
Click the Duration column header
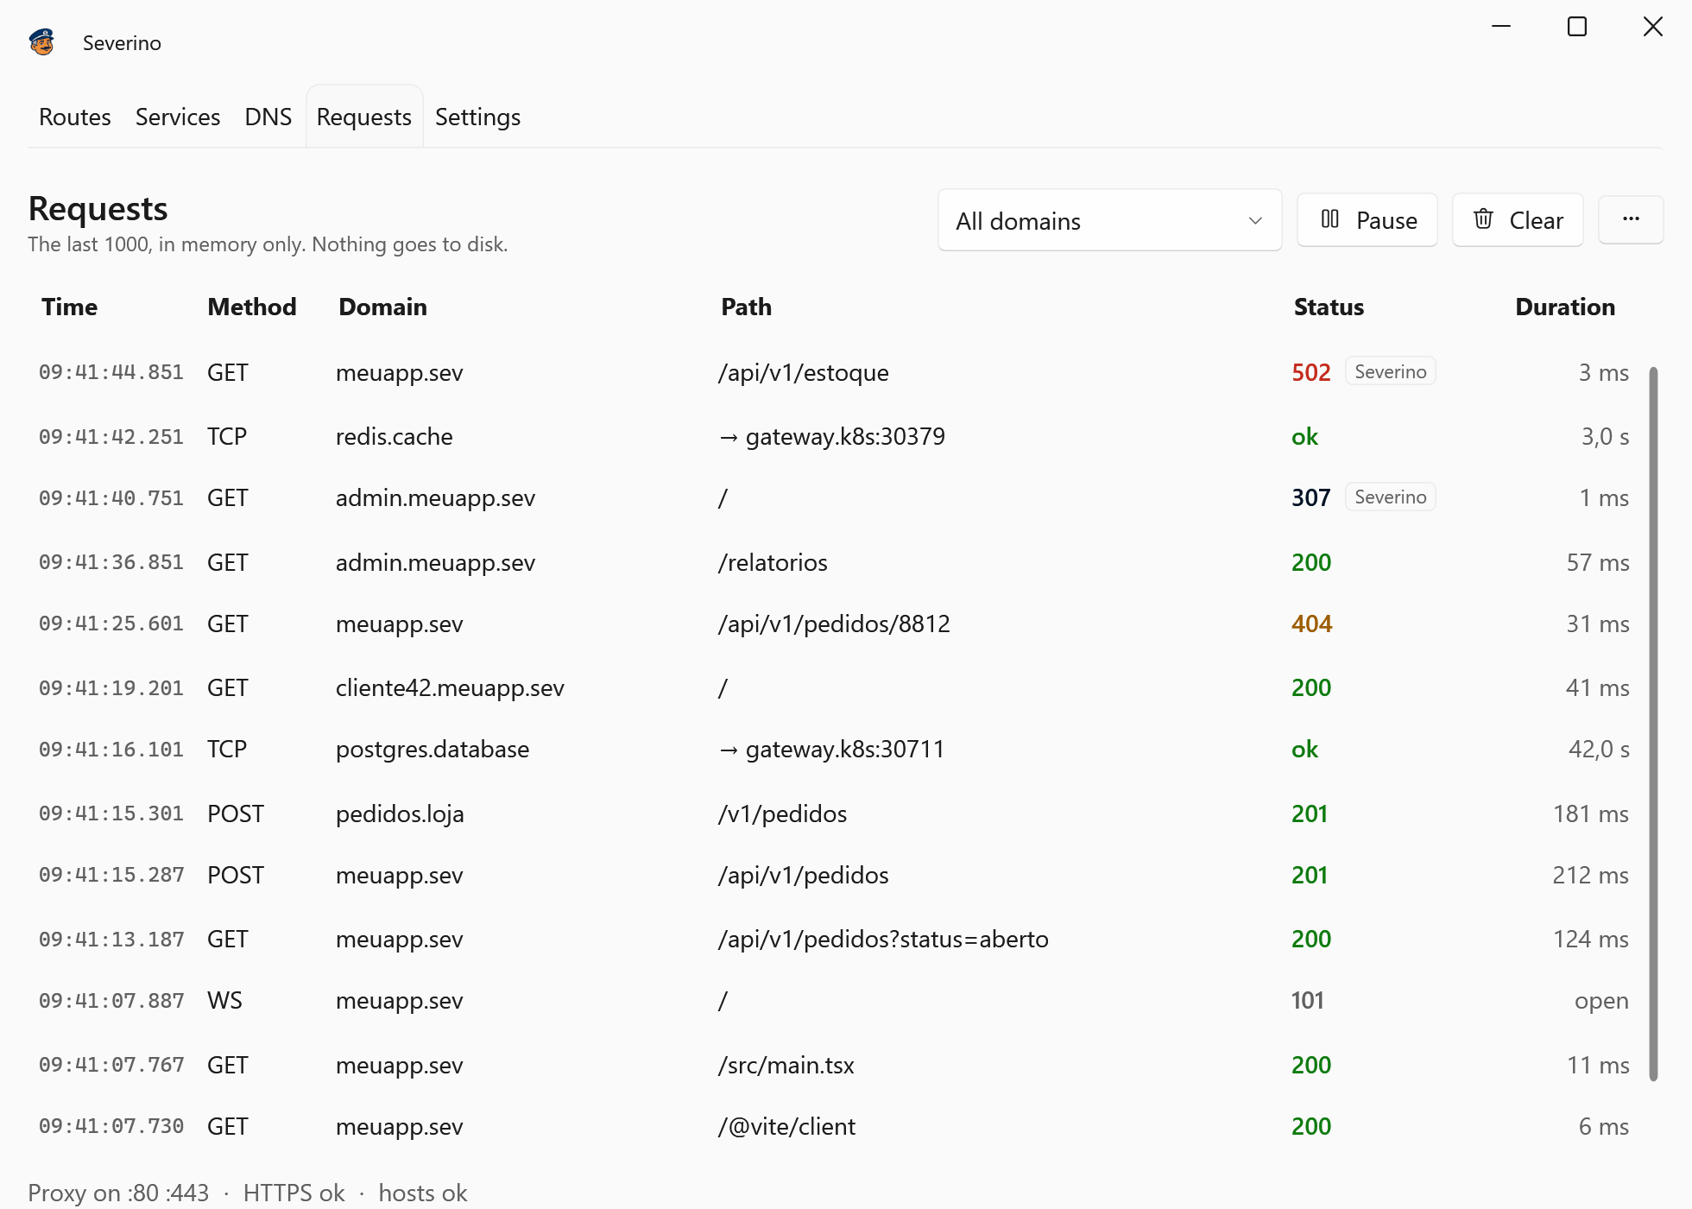point(1564,307)
